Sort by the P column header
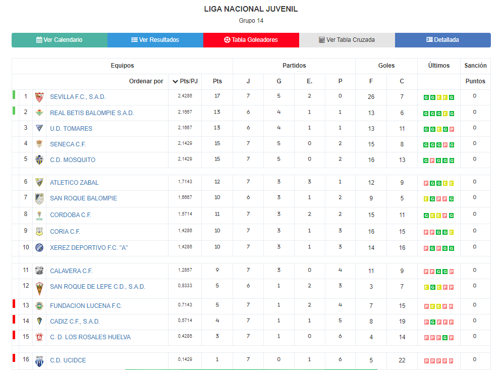This screenshot has width=503, height=370. [340, 81]
